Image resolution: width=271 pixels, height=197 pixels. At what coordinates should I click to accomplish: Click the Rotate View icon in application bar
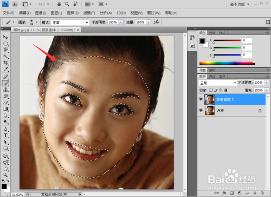point(75,4)
